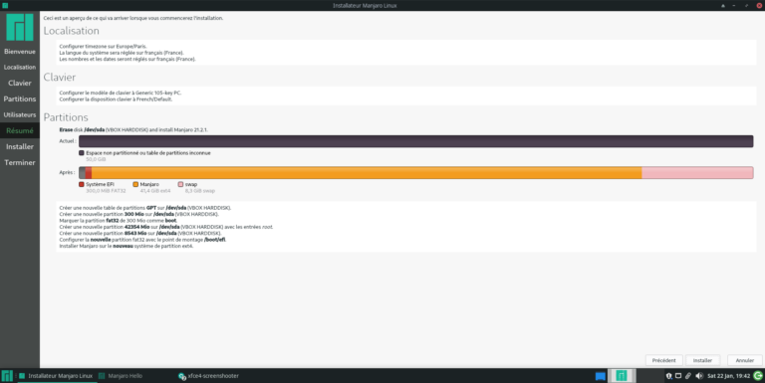Click the '/boot/efi' mount point line
This screenshot has height=383, width=765.
tap(142, 240)
